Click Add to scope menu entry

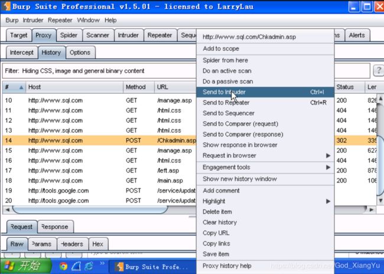(265, 48)
